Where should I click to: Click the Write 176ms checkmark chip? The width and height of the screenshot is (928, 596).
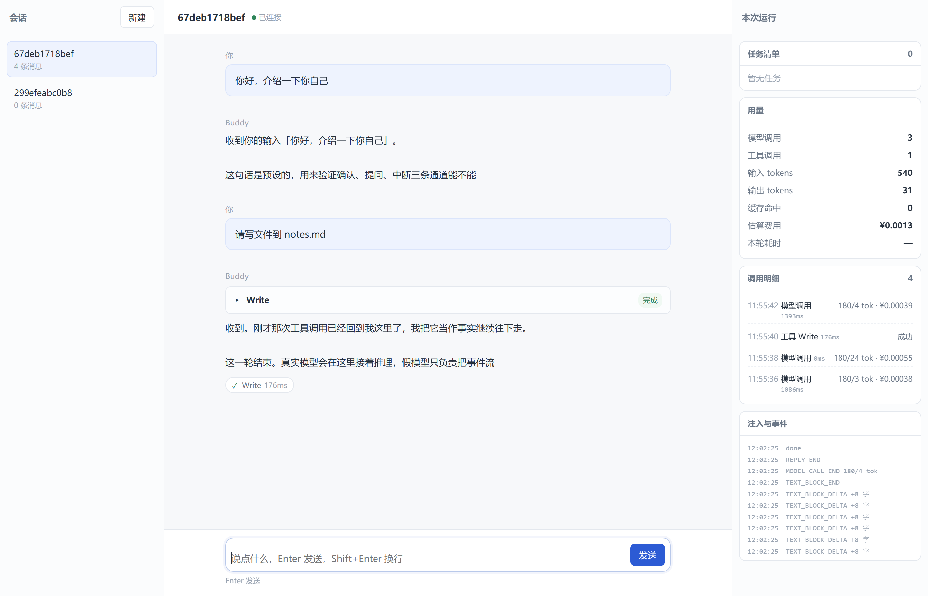coord(260,385)
